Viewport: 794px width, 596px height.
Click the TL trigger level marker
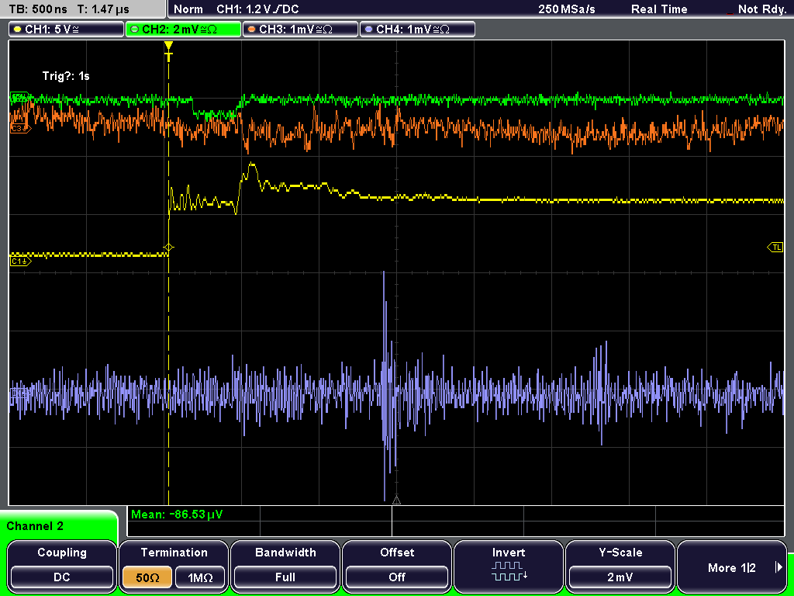click(x=775, y=248)
